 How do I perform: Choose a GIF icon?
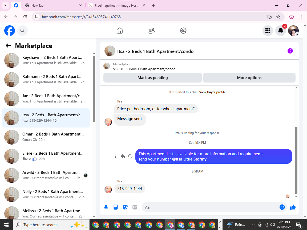click(x=135, y=207)
